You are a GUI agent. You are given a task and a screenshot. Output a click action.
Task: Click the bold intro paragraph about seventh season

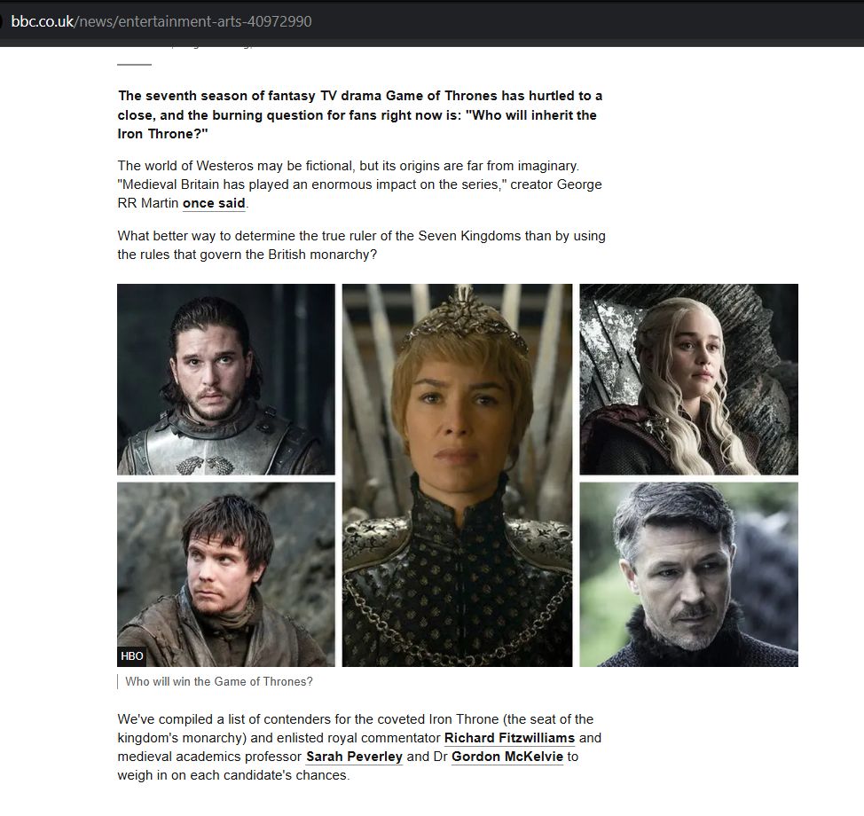click(x=360, y=114)
